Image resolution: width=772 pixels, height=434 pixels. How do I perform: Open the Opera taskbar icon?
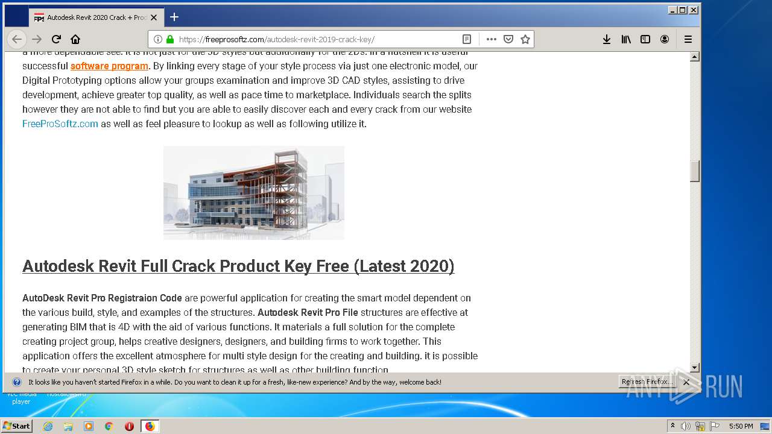click(129, 426)
